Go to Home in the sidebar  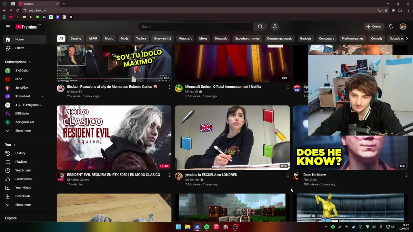(x=25, y=39)
